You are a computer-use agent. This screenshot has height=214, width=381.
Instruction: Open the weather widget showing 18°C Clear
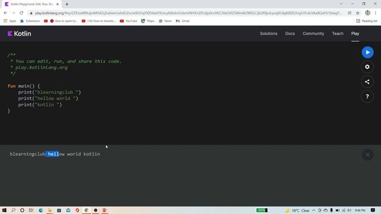tap(298, 210)
